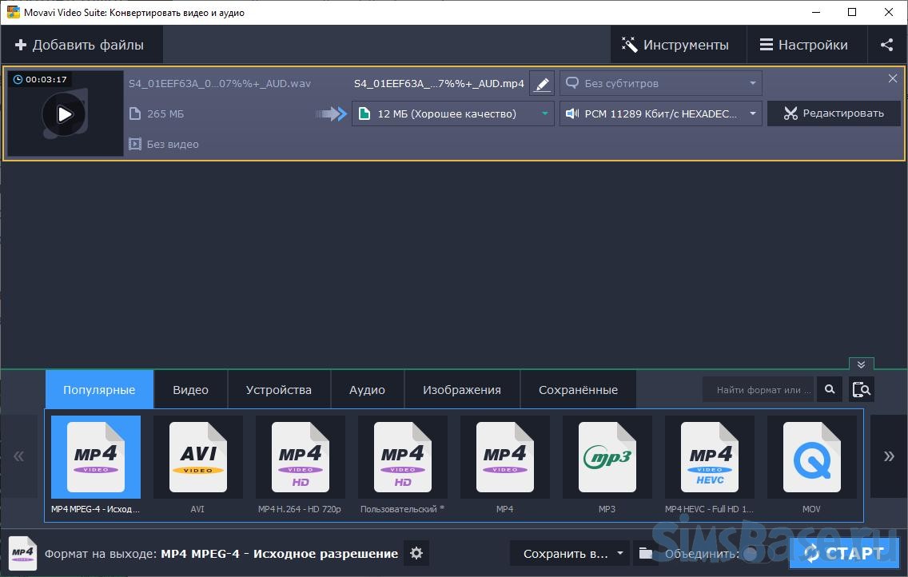908x577 pixels.
Task: Click the share icon in top bar
Action: click(886, 45)
